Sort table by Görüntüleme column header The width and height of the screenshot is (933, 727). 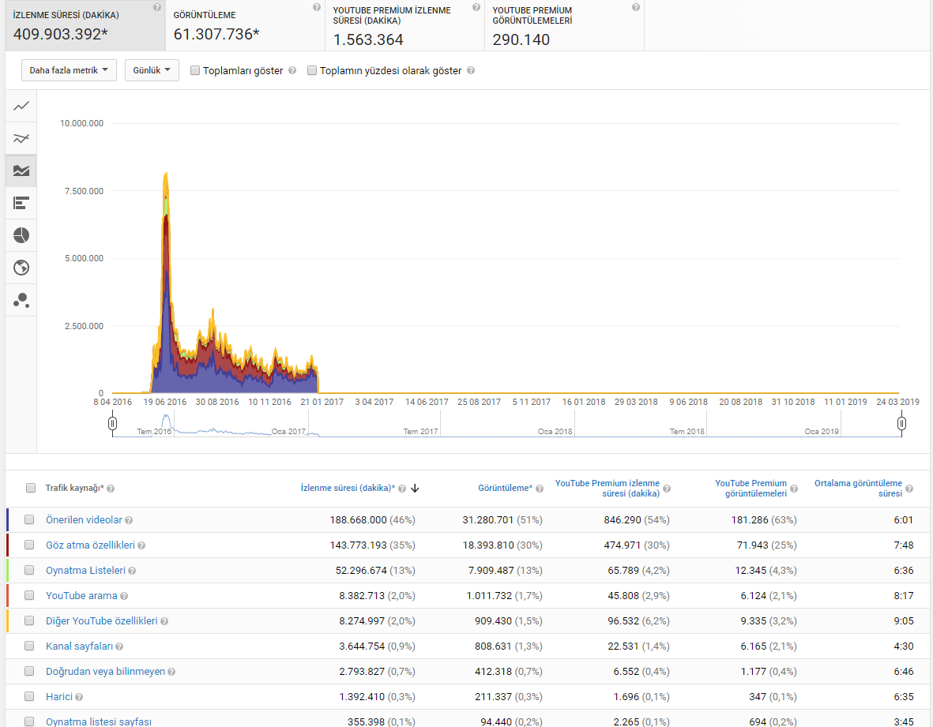(505, 488)
